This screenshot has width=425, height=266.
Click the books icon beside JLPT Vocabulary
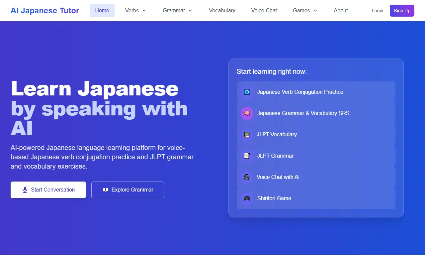(x=247, y=135)
